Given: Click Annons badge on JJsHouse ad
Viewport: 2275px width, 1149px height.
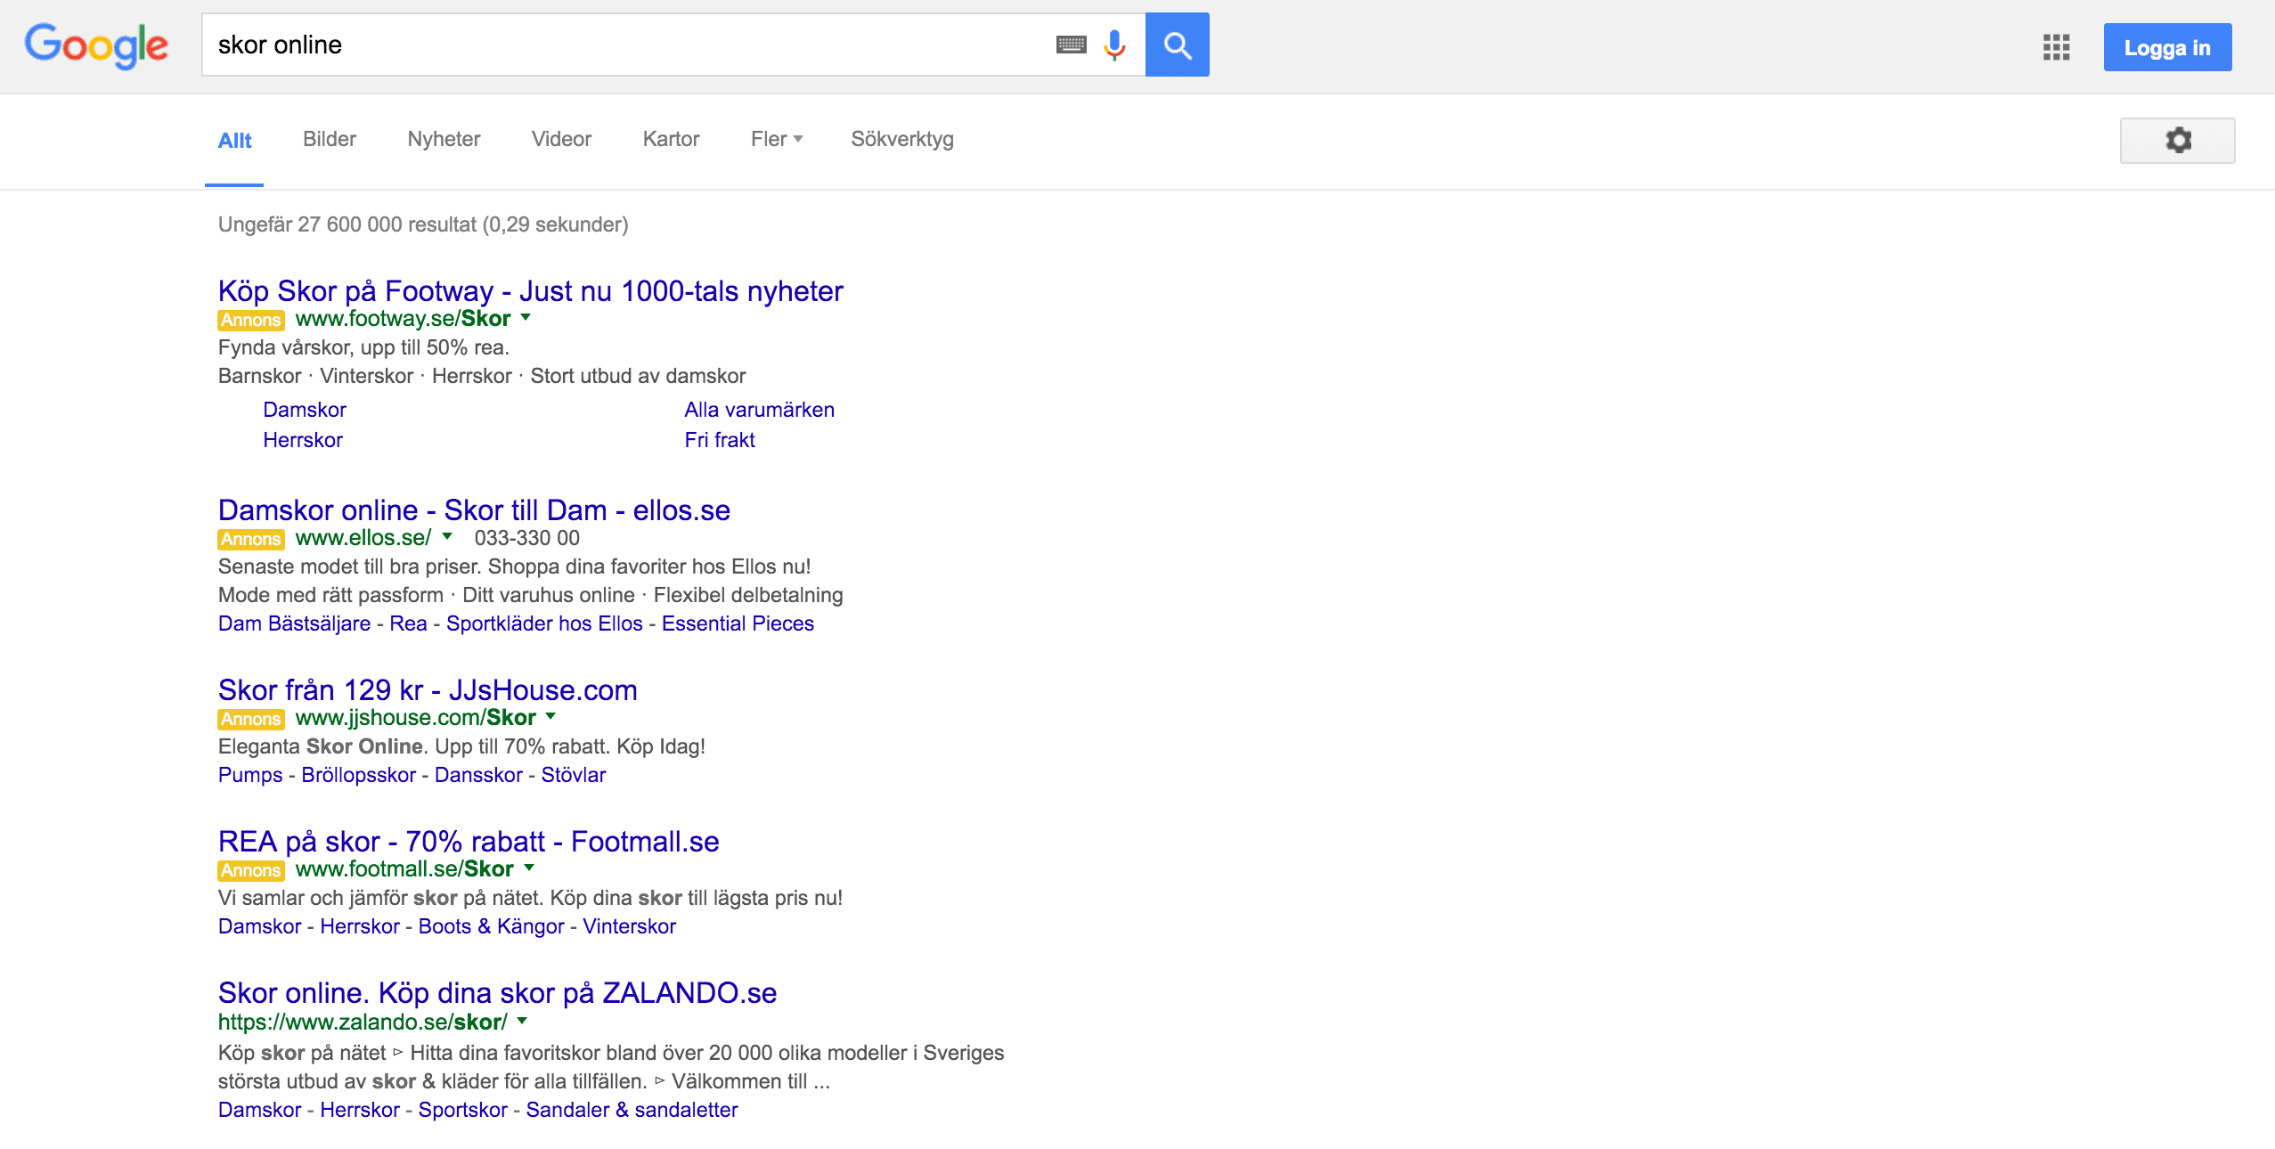Looking at the screenshot, I should [x=250, y=719].
